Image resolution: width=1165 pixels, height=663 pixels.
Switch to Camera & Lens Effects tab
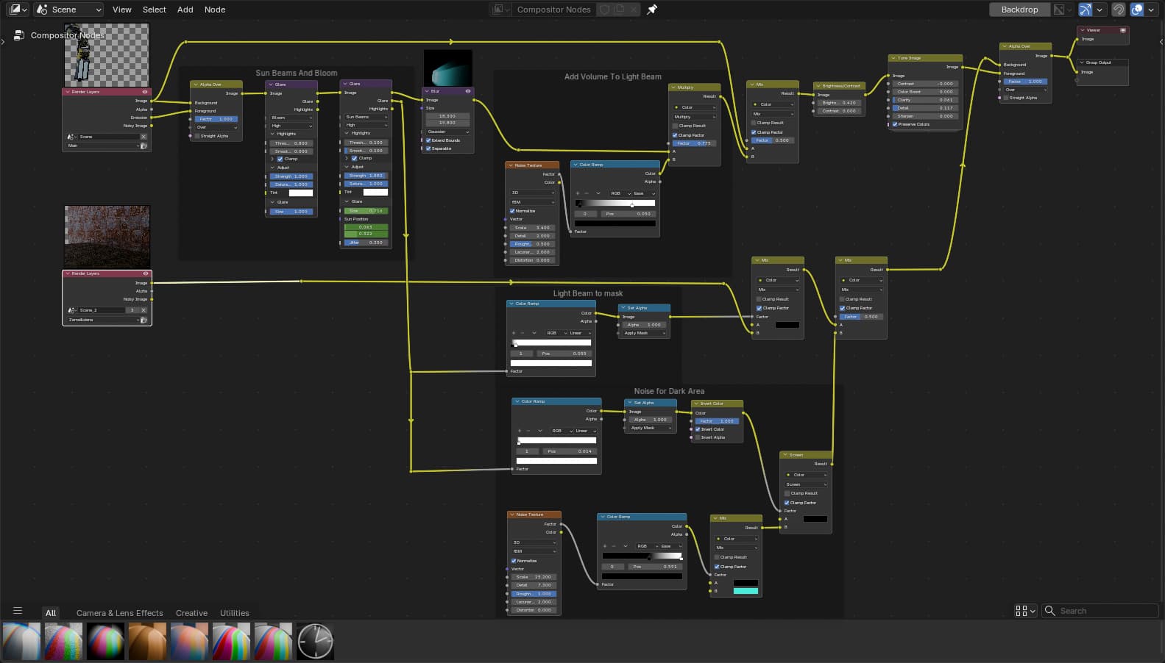tap(119, 613)
